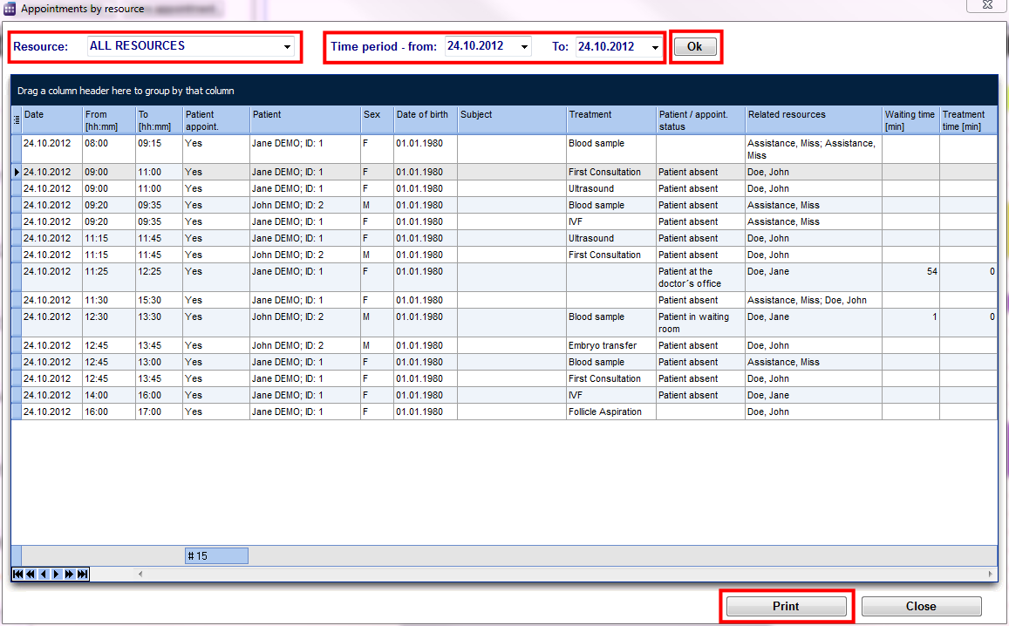Screen dimensions: 1009x626
Task: Open the To date picker arrow
Action: point(655,47)
